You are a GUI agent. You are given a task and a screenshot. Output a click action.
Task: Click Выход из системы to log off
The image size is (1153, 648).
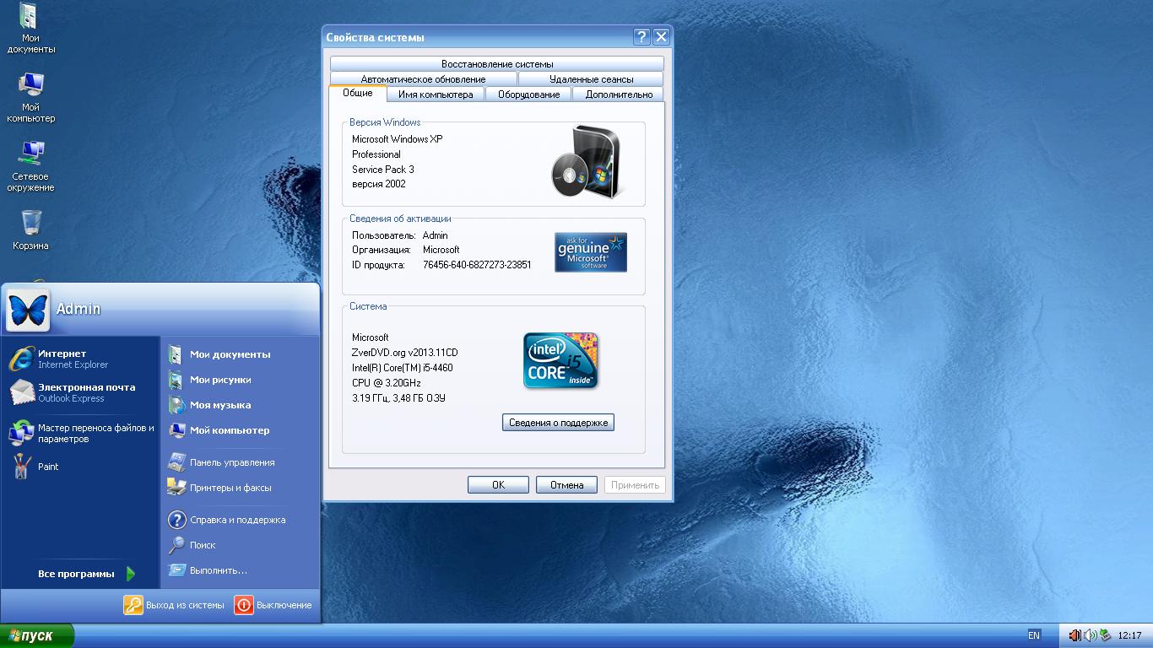click(x=176, y=605)
